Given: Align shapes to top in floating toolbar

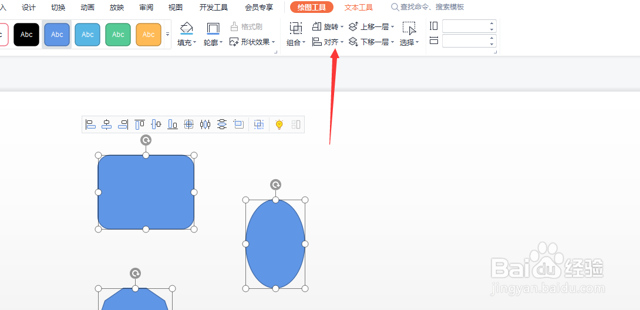Looking at the screenshot, I should pyautogui.click(x=140, y=124).
